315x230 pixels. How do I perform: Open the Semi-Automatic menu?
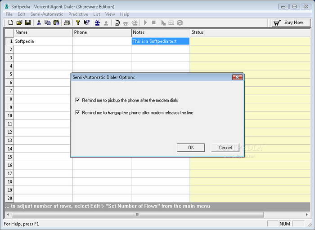tap(47, 14)
